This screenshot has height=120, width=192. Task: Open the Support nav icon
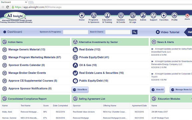click(x=153, y=16)
